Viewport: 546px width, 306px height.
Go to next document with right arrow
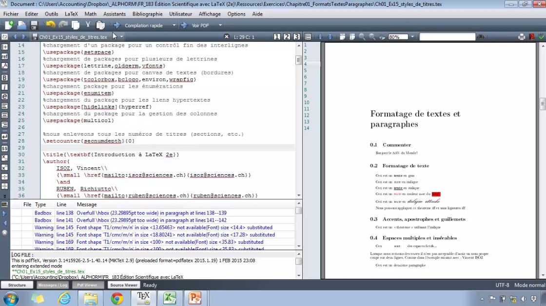(x=23, y=37)
